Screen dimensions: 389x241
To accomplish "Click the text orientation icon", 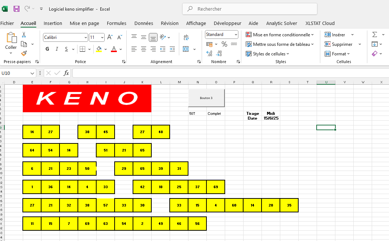I will (x=163, y=37).
